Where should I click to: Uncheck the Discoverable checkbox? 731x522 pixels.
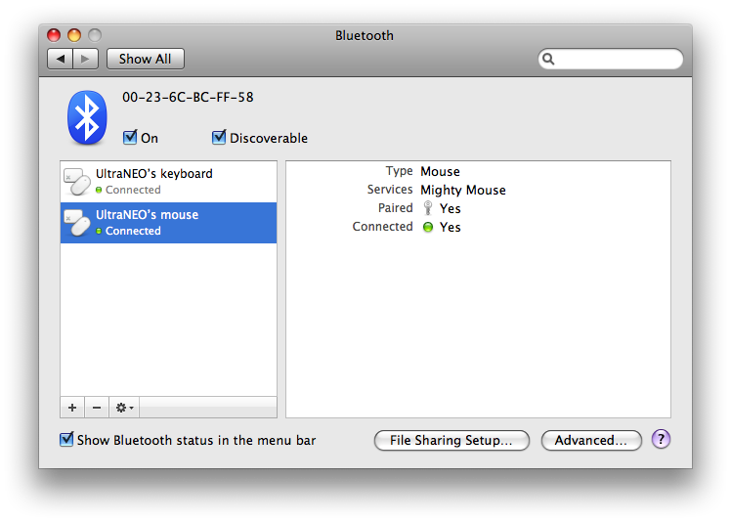point(219,137)
